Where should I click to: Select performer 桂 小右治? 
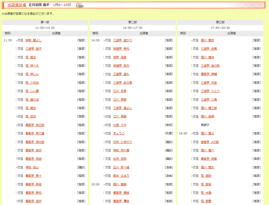(x=32, y=83)
